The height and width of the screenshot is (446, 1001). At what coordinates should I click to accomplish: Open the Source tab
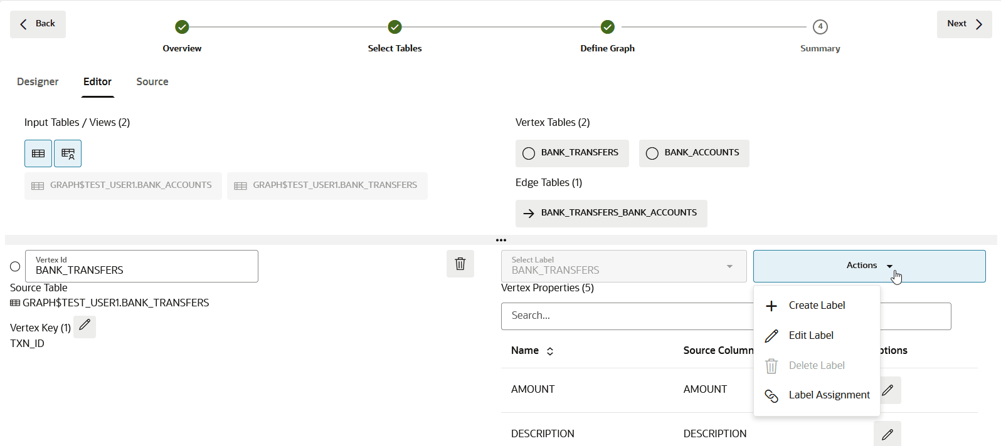[x=152, y=82]
